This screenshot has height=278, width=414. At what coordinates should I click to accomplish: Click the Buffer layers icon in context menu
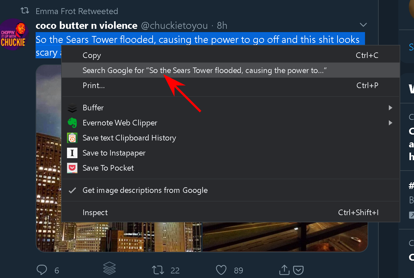(72, 108)
